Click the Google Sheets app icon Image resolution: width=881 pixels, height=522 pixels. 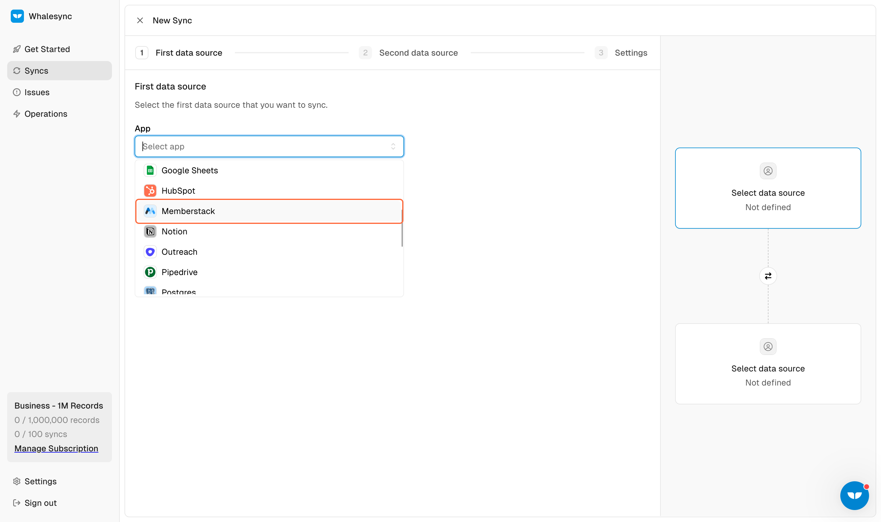(x=150, y=171)
